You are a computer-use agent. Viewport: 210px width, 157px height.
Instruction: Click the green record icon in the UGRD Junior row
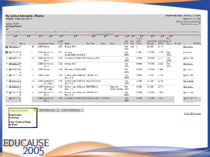pos(10,75)
